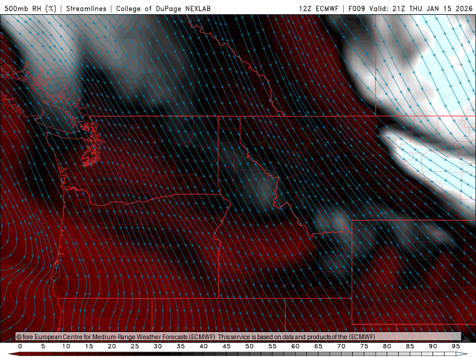The image size is (476, 357).
Task: Click the "55" label on the color scale
Action: pos(273,346)
